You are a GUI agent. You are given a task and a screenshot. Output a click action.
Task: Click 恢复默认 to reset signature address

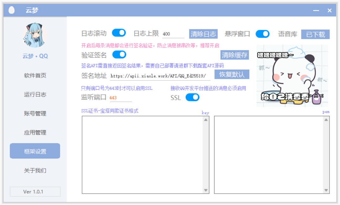(232, 74)
